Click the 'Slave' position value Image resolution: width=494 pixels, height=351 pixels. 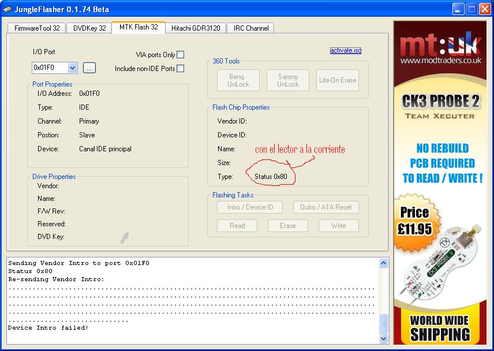coord(87,135)
